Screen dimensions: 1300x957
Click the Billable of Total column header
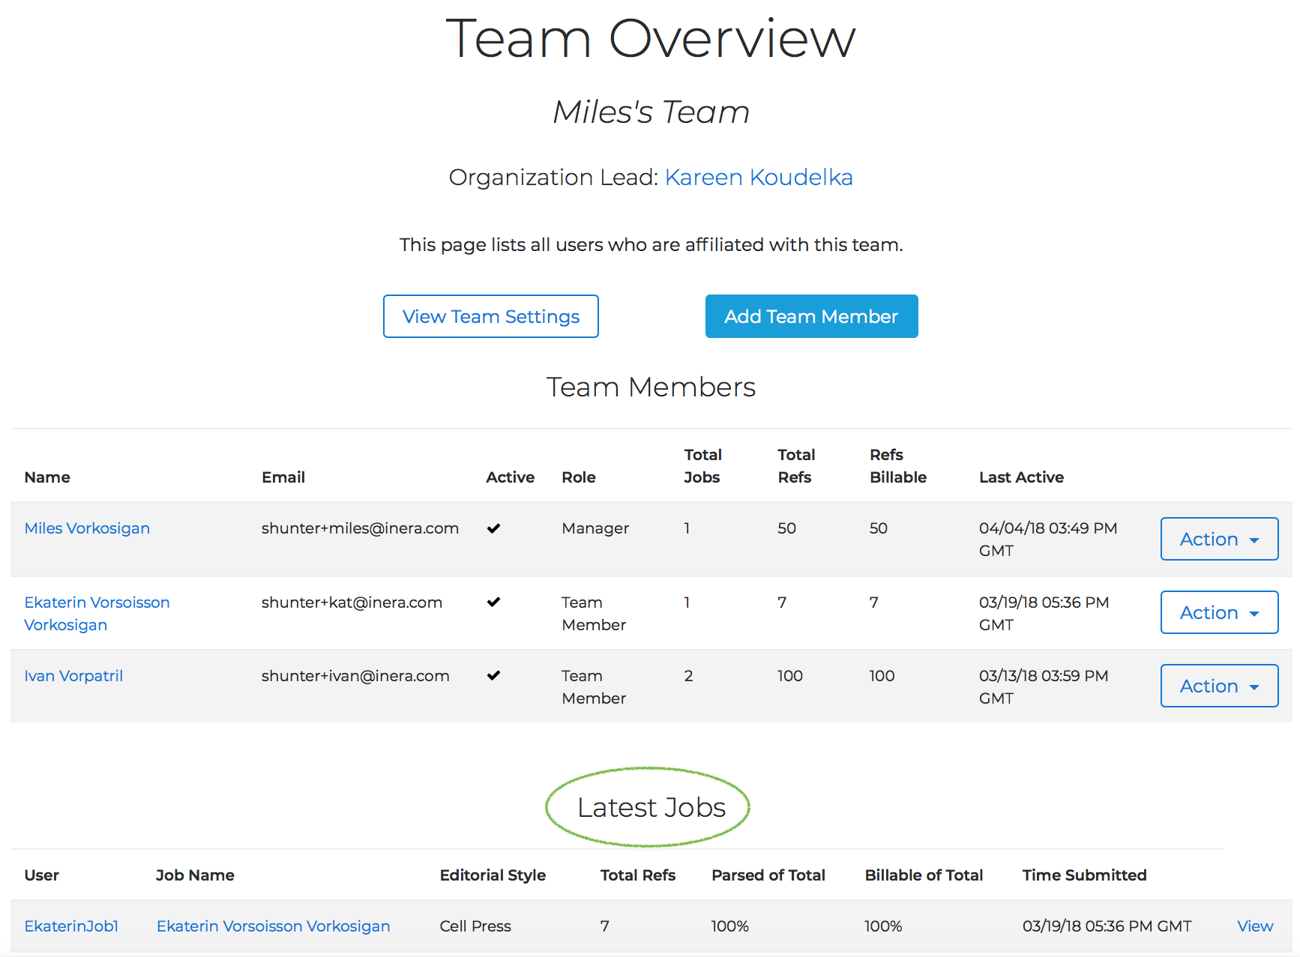click(924, 875)
